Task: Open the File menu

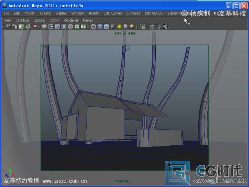Action: [7, 13]
